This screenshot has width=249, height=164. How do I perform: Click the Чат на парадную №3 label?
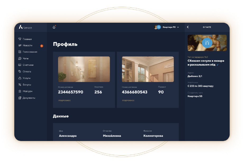[x=198, y=57]
